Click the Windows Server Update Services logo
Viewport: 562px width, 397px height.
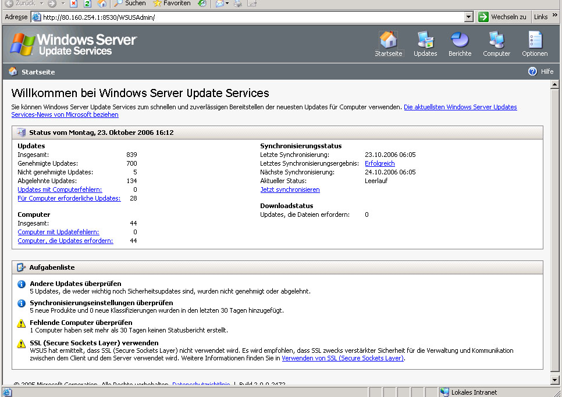[x=73, y=44]
